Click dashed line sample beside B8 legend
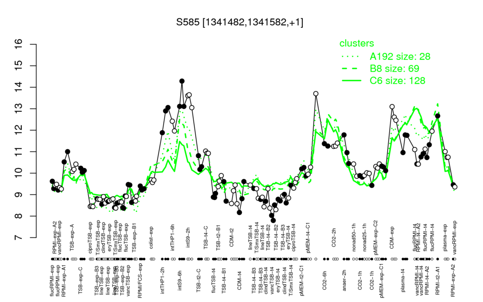Viewport: 483px width, 302px height. 351,69
